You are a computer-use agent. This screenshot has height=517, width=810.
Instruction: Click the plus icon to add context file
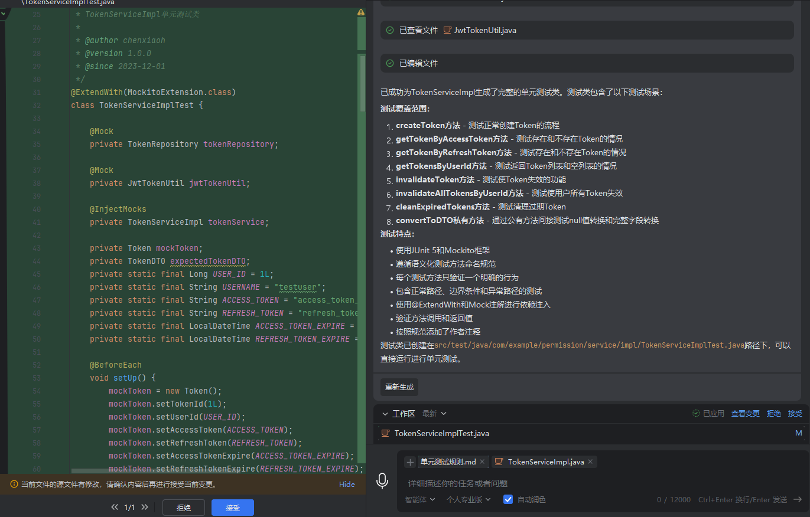[411, 462]
